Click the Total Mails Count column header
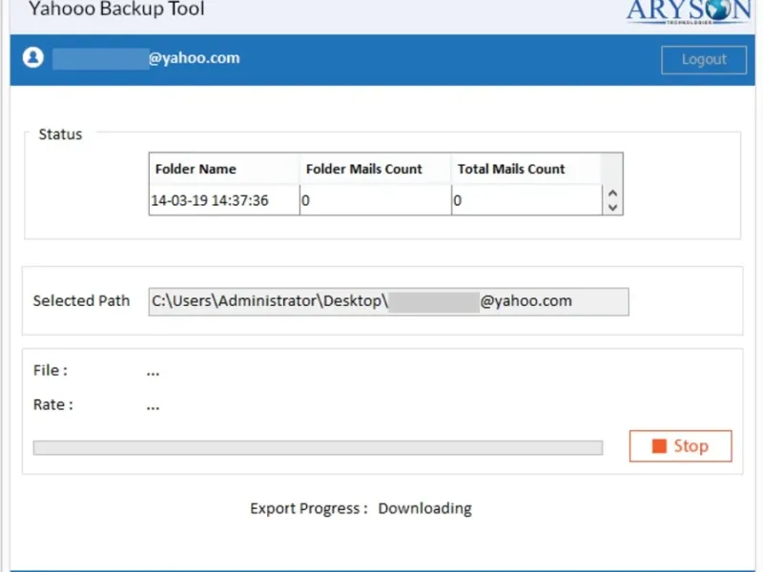The height and width of the screenshot is (572, 763). [526, 169]
